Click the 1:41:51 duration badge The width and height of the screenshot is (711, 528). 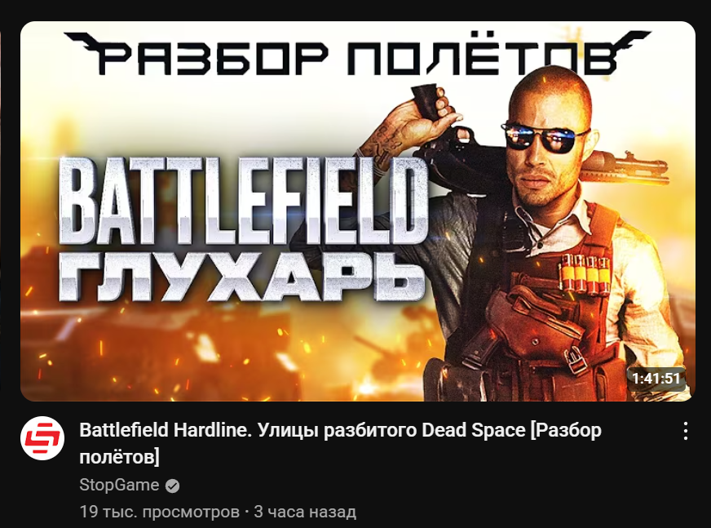(x=656, y=378)
